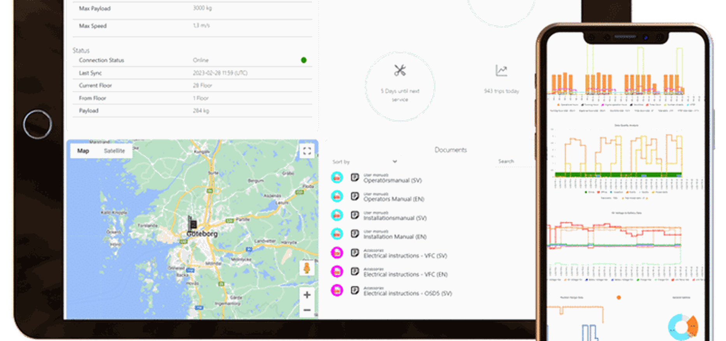Toggle fullscreen on the map
The width and height of the screenshot is (726, 341).
point(307,151)
